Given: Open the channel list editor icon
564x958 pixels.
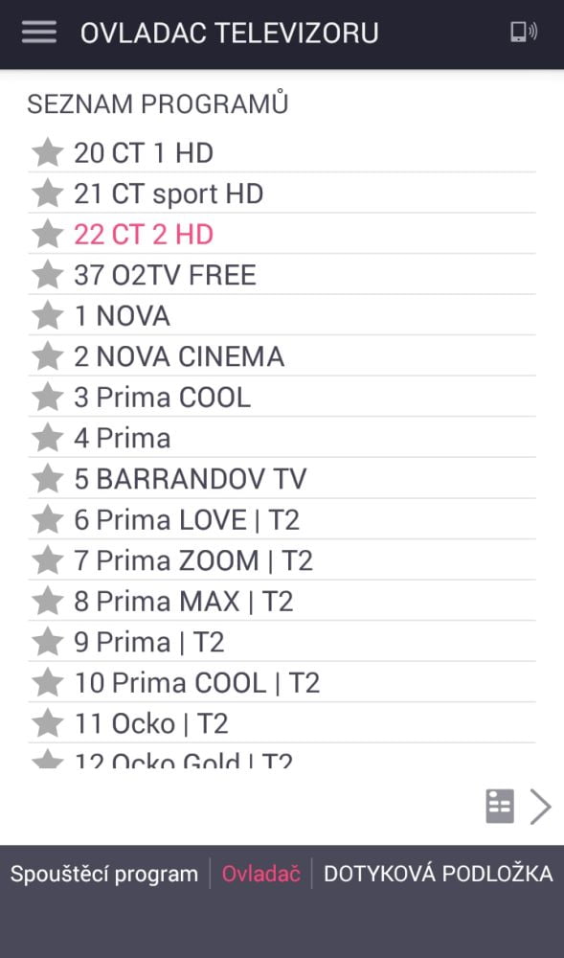Looking at the screenshot, I should coord(499,806).
